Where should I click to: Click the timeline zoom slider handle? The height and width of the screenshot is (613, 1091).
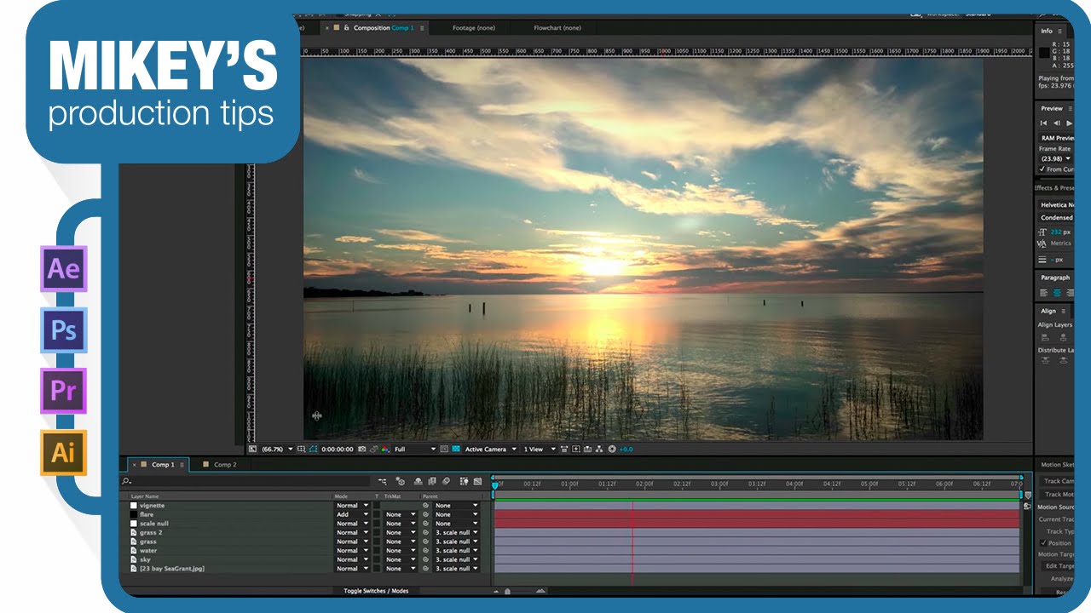pos(507,591)
